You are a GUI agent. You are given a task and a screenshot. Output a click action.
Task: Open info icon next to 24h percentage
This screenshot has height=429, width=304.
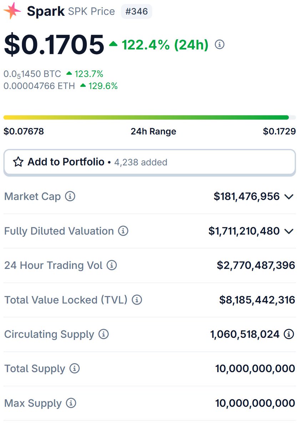pos(220,45)
